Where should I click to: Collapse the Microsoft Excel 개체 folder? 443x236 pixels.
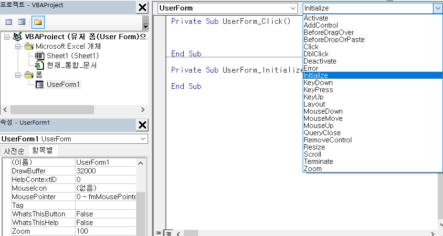pyautogui.click(x=18, y=46)
